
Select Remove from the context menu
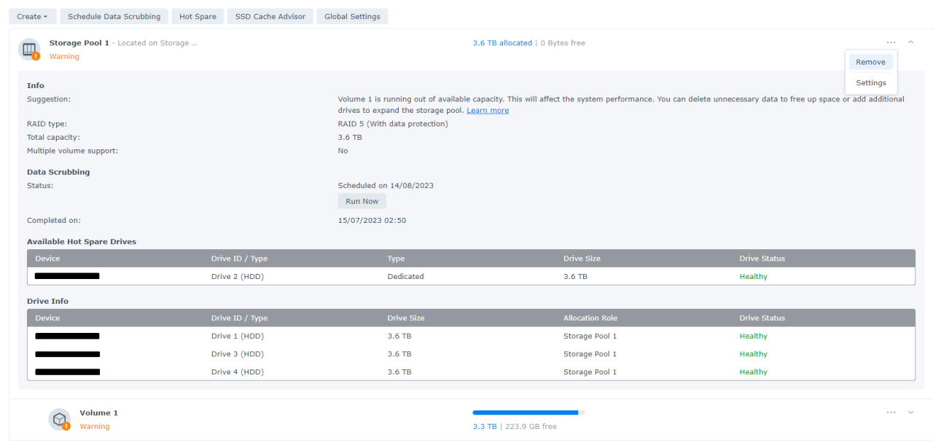pos(870,63)
